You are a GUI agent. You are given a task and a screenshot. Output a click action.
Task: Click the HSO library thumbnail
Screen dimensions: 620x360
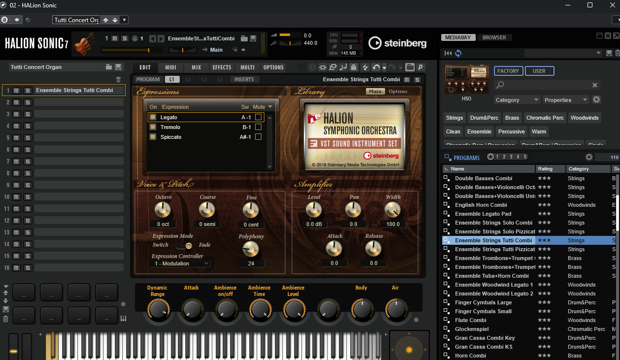click(467, 79)
